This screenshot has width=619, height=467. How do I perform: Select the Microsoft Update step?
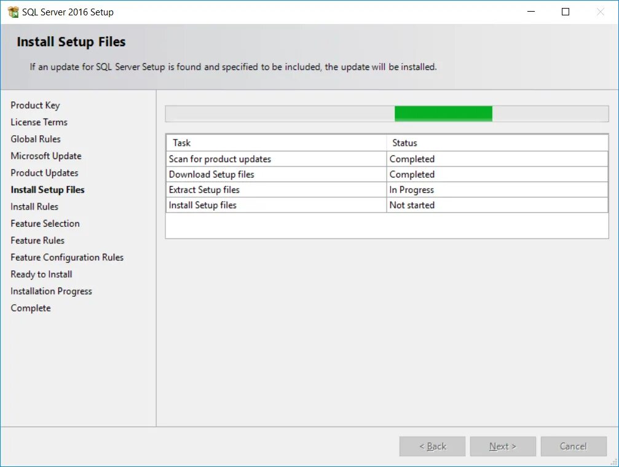point(45,155)
